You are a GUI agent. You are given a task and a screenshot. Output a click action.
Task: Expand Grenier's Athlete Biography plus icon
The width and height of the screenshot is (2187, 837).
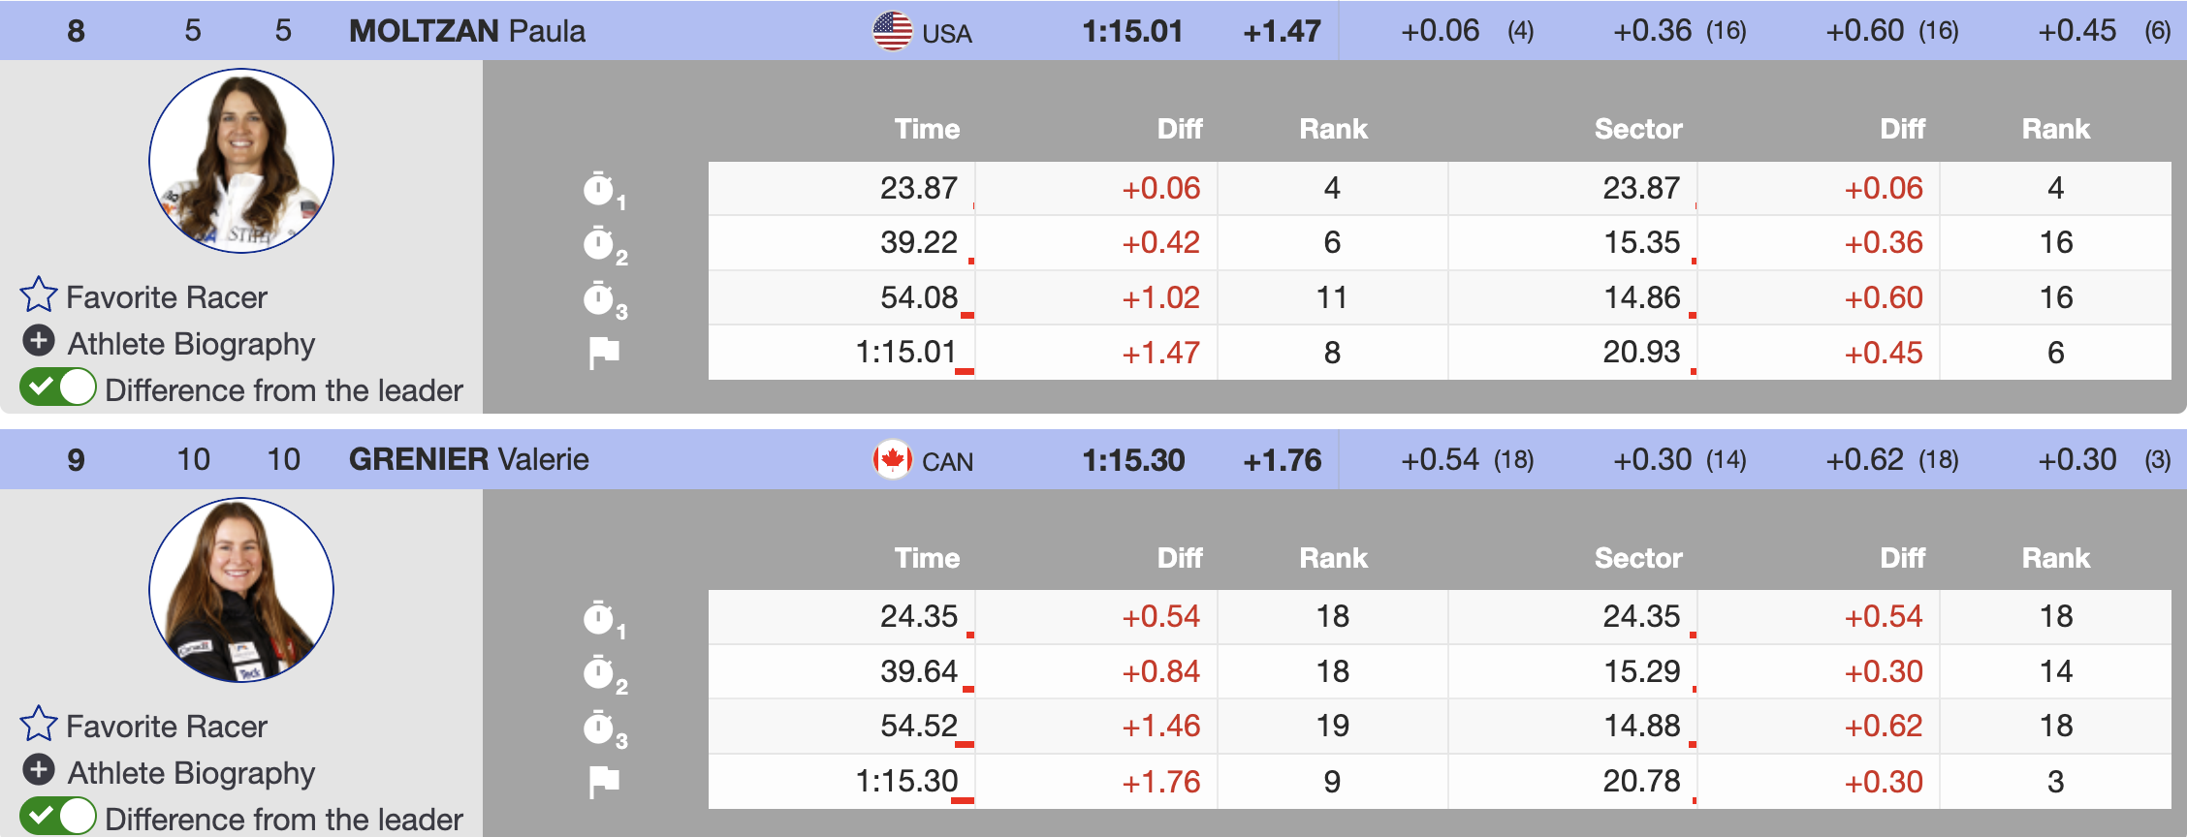click(x=39, y=770)
